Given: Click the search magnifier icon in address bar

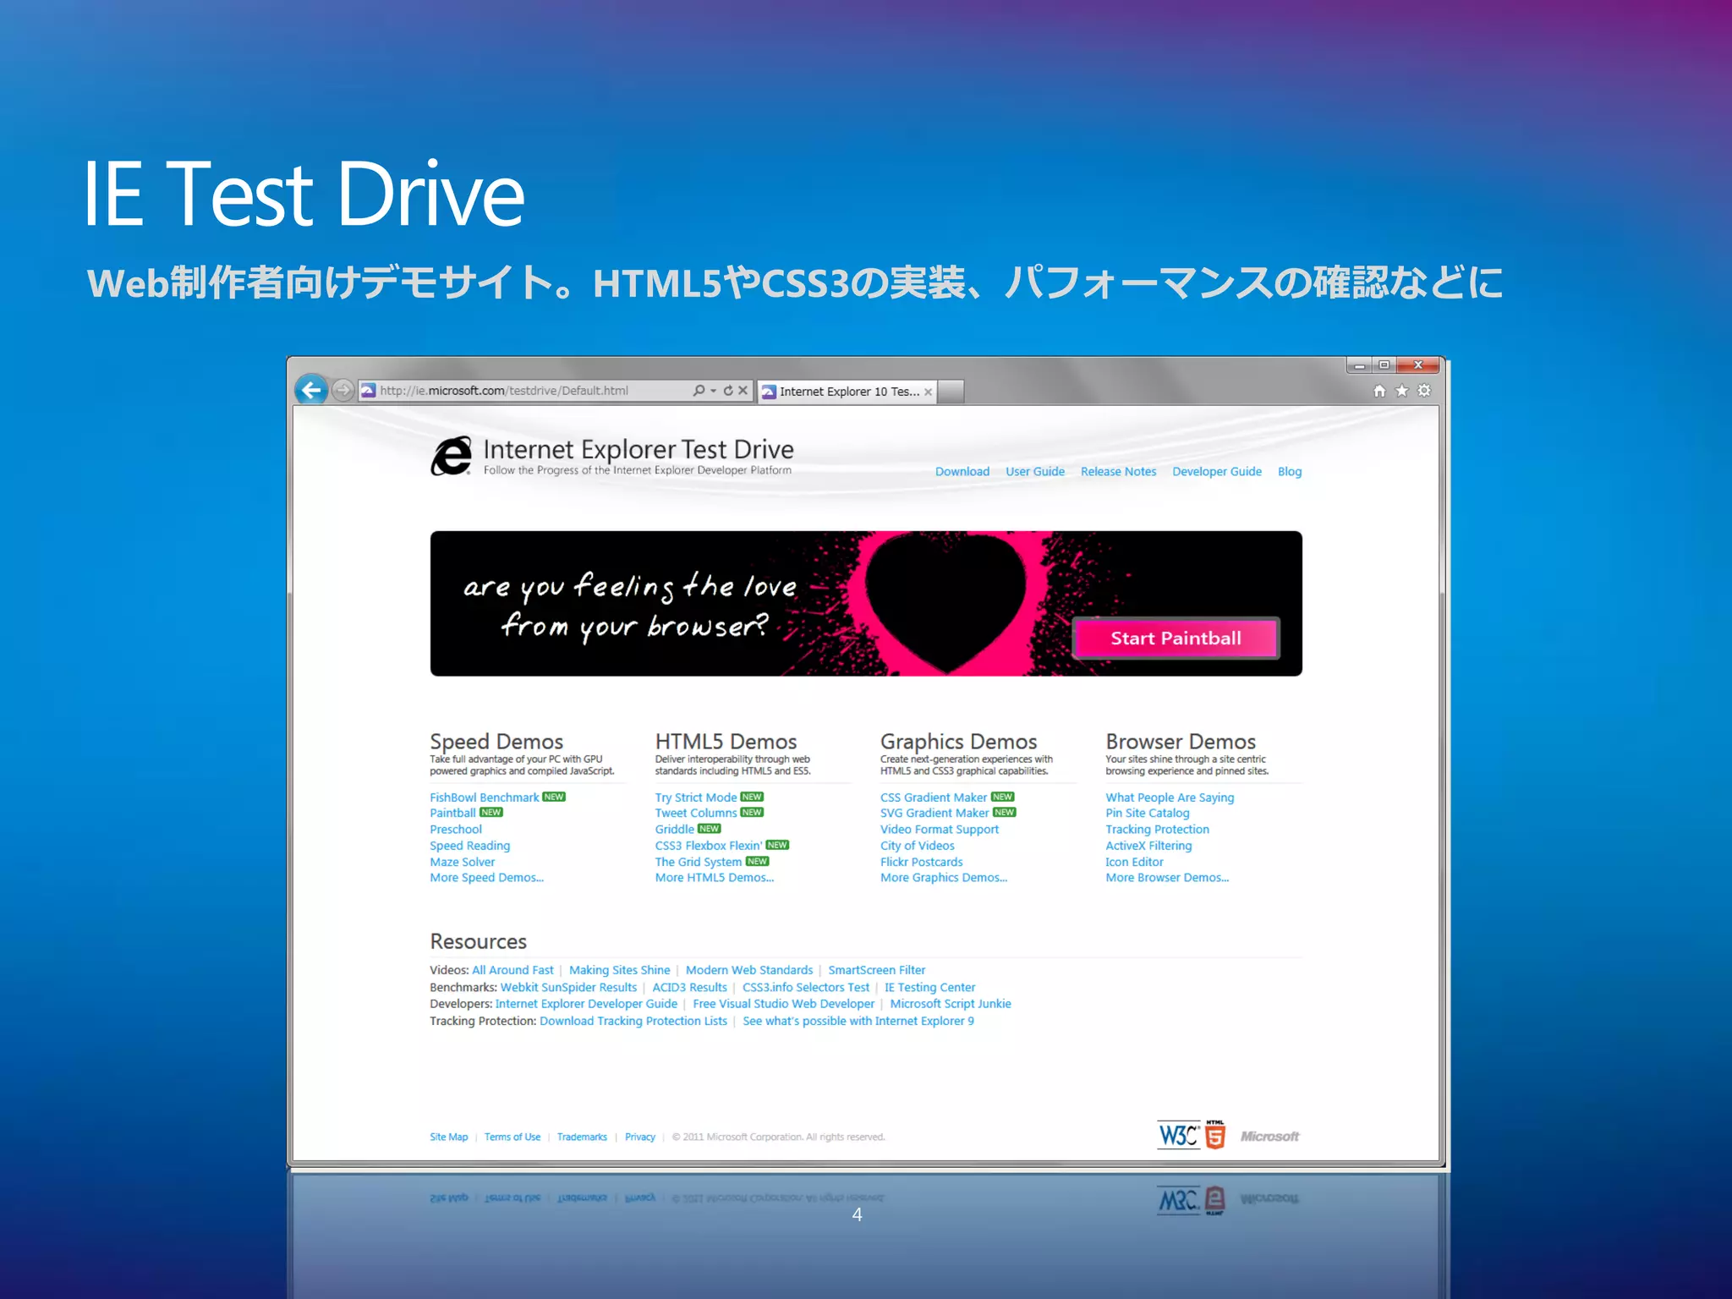Looking at the screenshot, I should click(x=699, y=391).
